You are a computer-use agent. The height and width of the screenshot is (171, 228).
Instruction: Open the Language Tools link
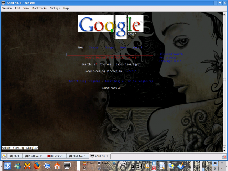[170, 61]
